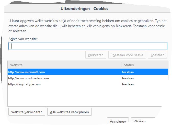Click the Toestaan button
Screen dimensions: 172x125
coord(158,55)
